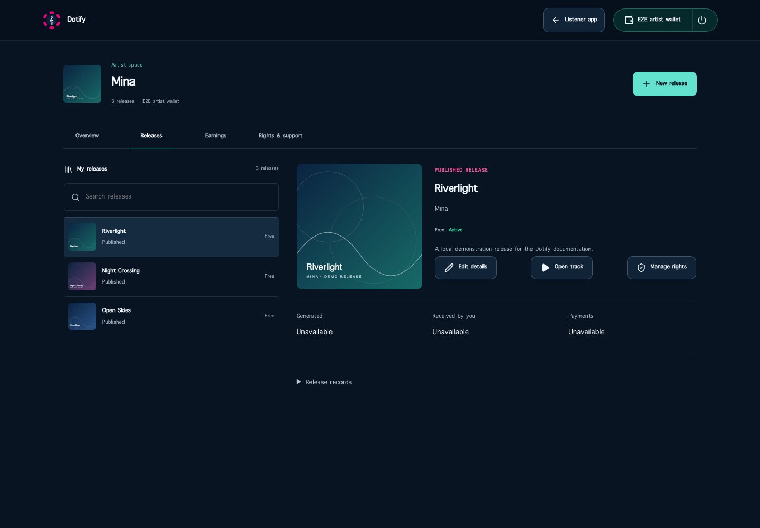
Task: Click the search magnifier icon
Action: 75,197
